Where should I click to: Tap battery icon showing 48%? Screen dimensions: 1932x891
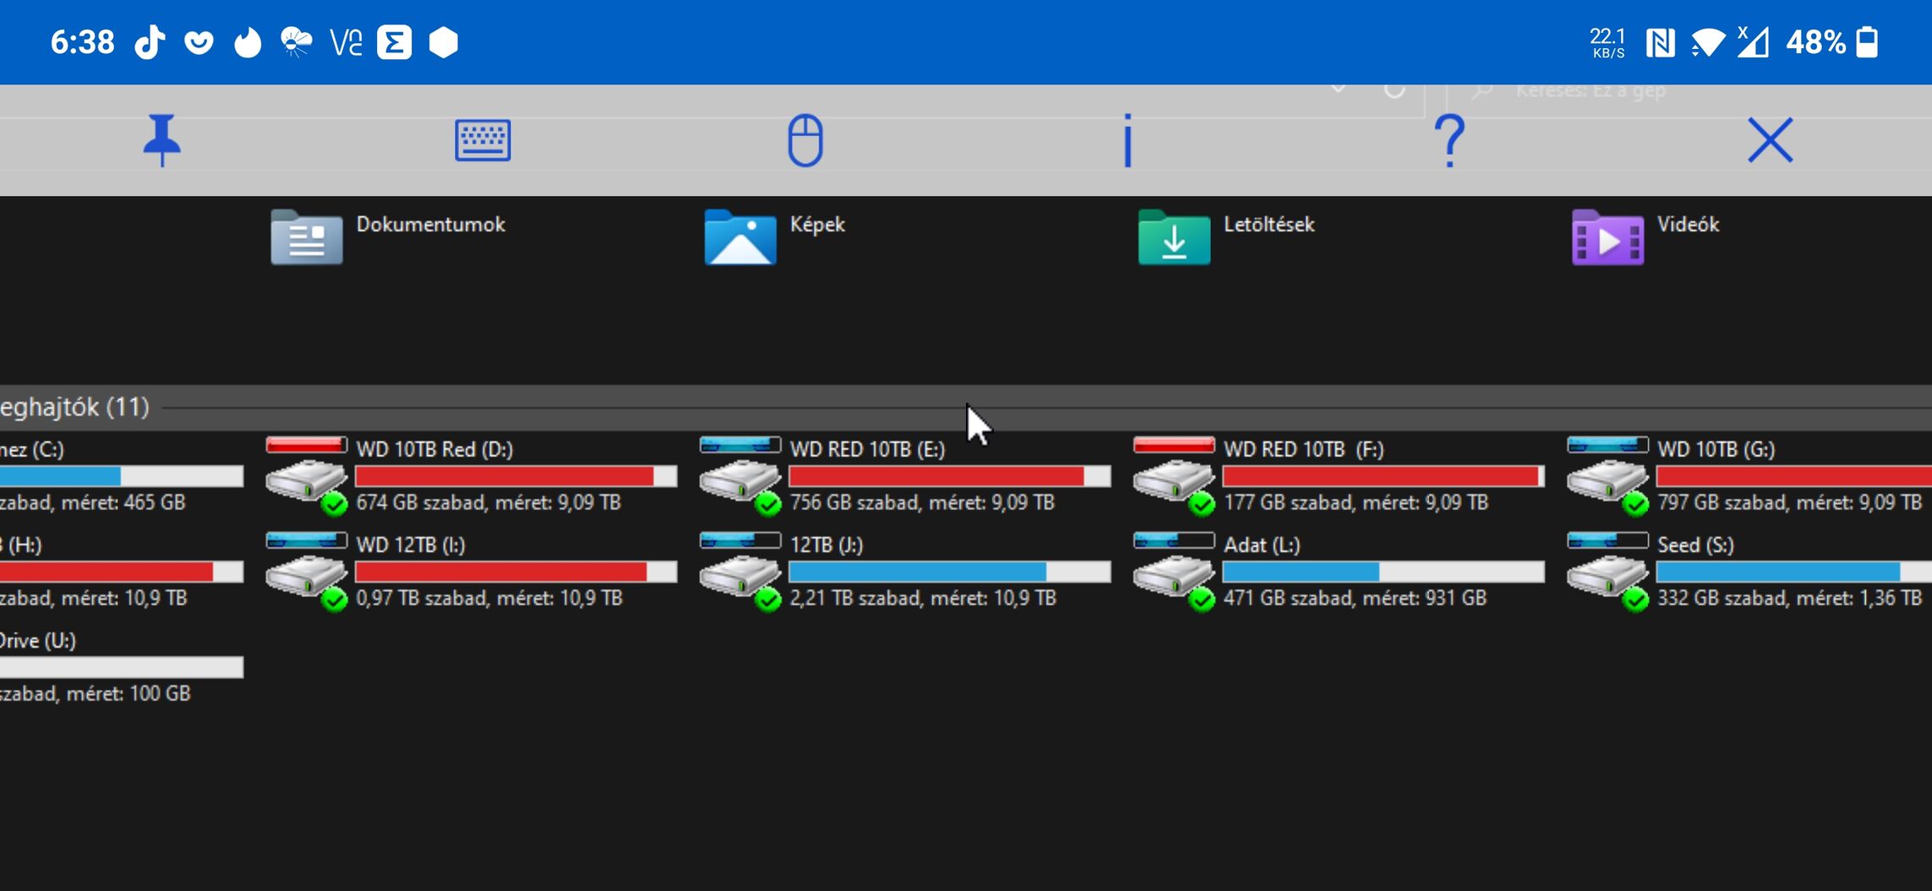click(x=1866, y=41)
